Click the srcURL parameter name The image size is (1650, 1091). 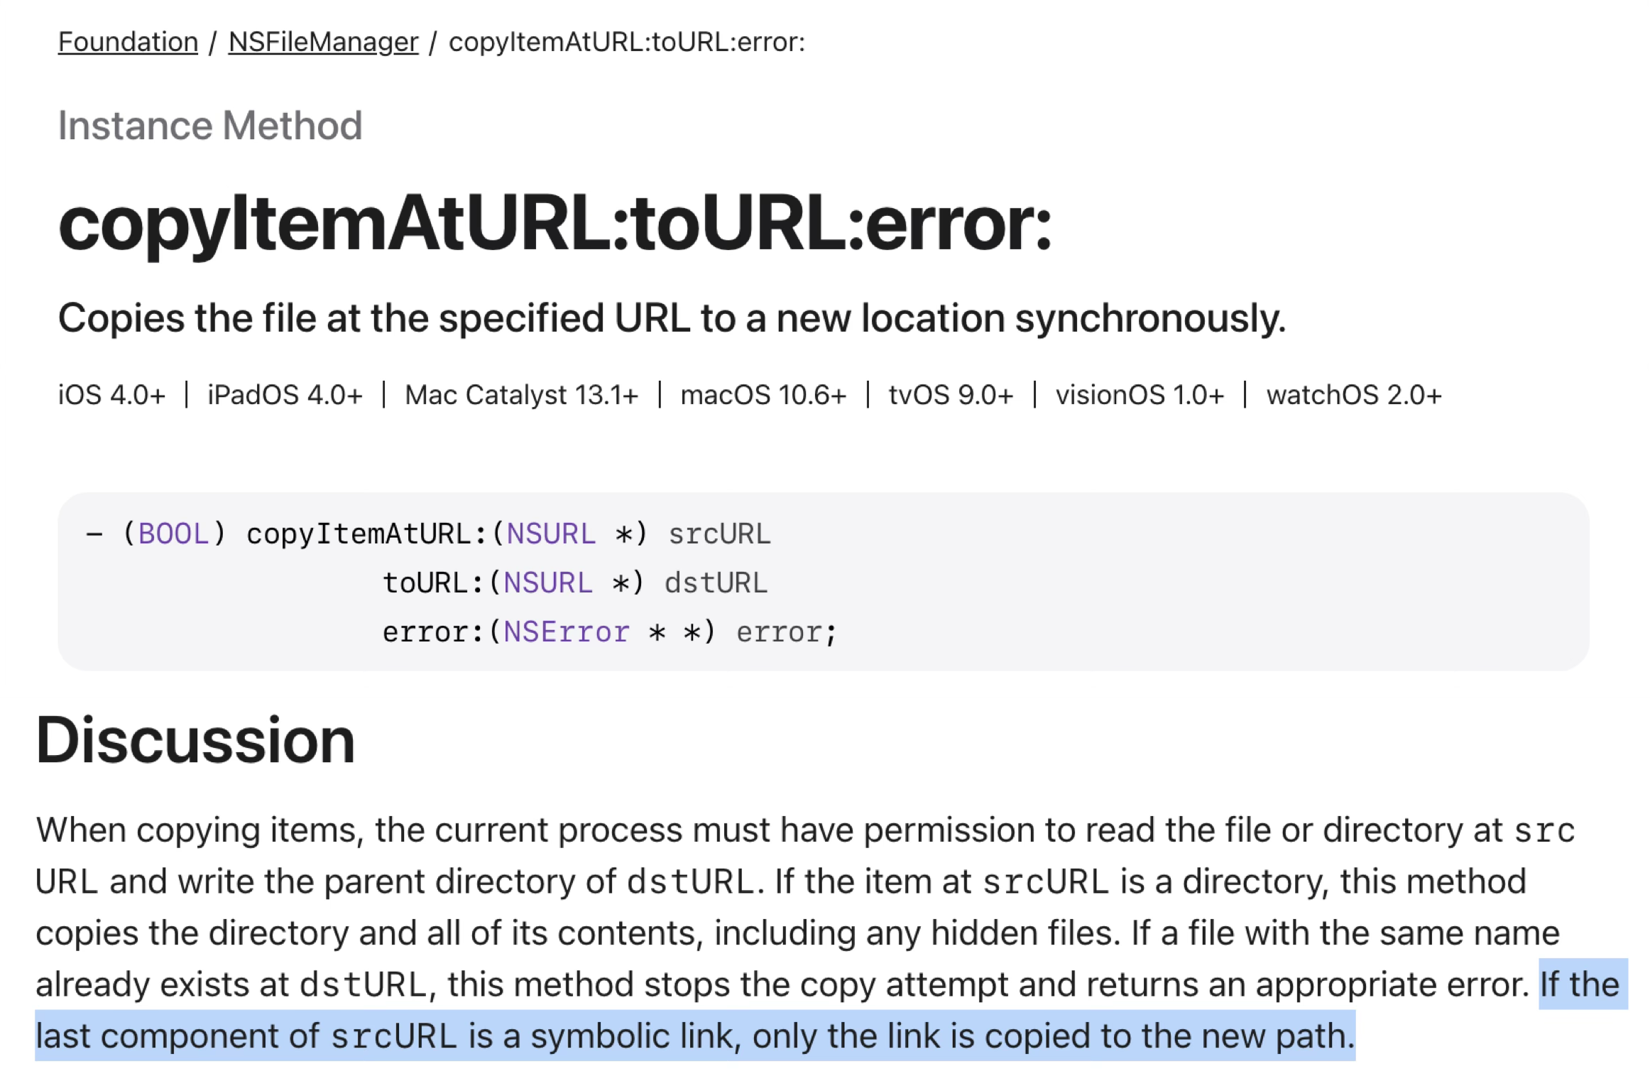(x=719, y=534)
